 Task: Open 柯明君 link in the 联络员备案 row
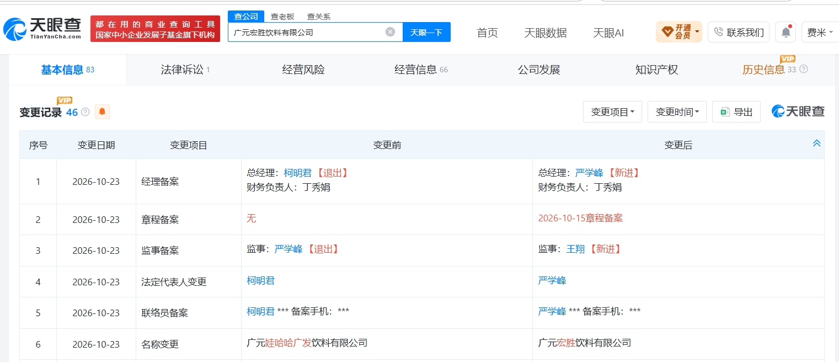(x=261, y=311)
